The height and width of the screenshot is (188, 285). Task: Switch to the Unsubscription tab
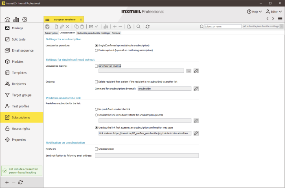(67, 33)
